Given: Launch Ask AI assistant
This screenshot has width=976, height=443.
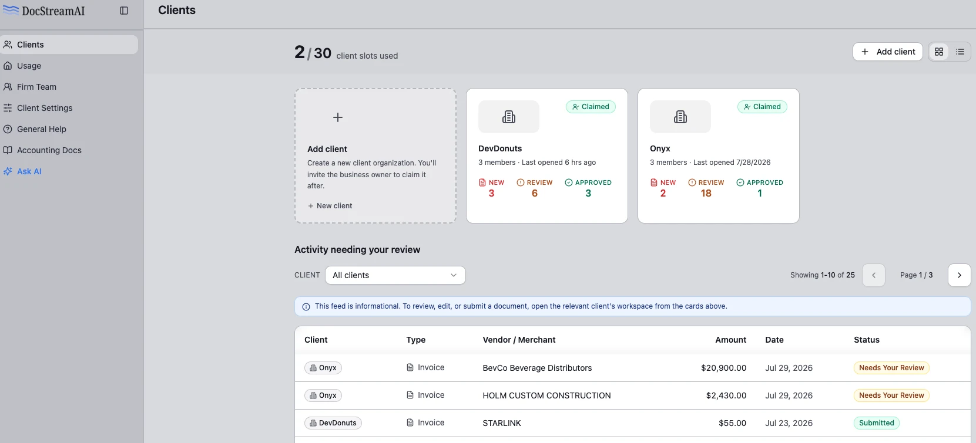Looking at the screenshot, I should click(69, 171).
